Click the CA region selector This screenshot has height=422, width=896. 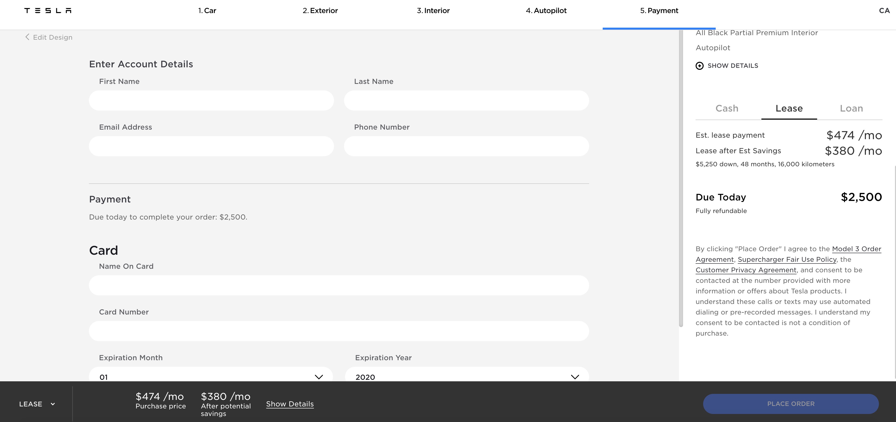tap(884, 11)
